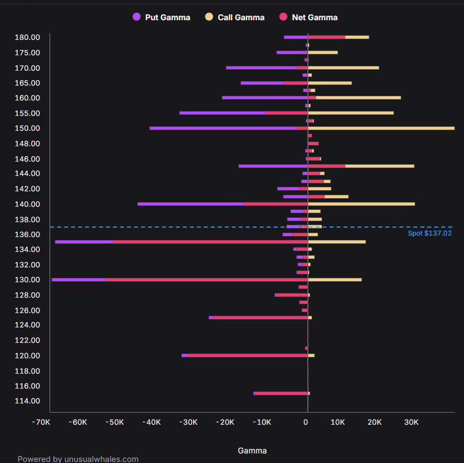
Task: Select the call gamma bar at strike 160.00
Action: pyautogui.click(x=358, y=98)
